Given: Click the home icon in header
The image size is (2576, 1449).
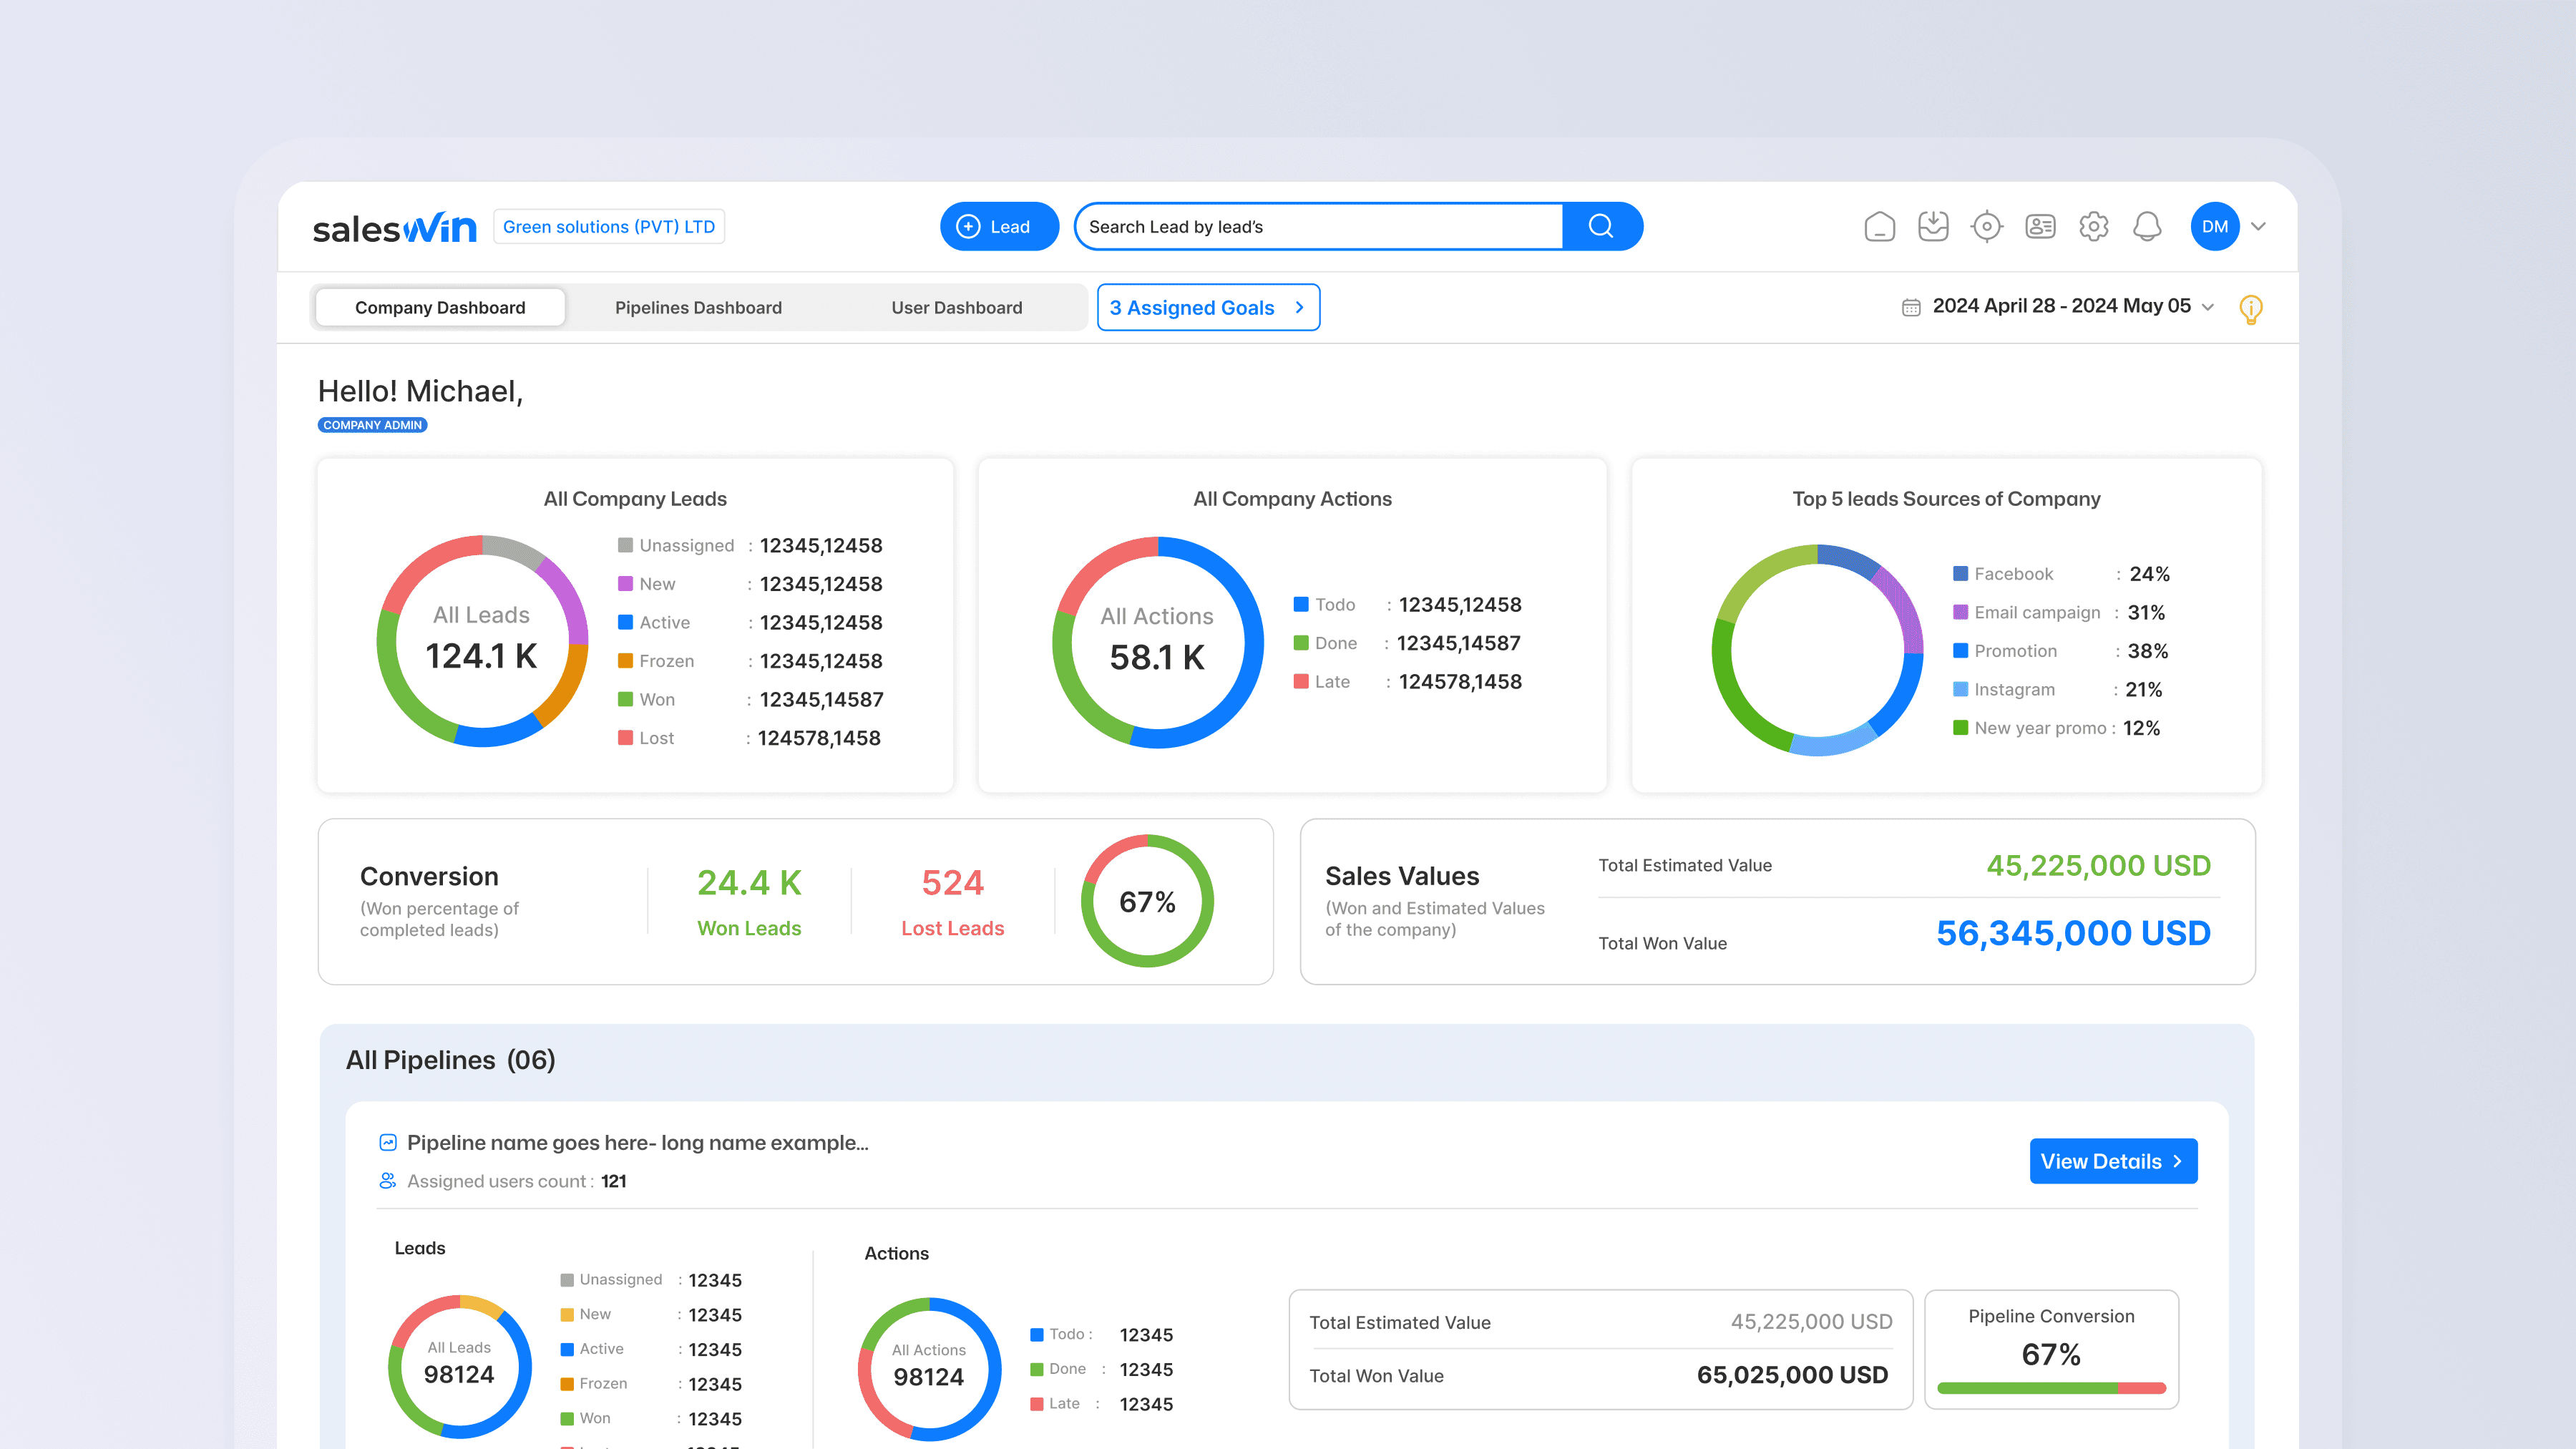Looking at the screenshot, I should [1879, 227].
